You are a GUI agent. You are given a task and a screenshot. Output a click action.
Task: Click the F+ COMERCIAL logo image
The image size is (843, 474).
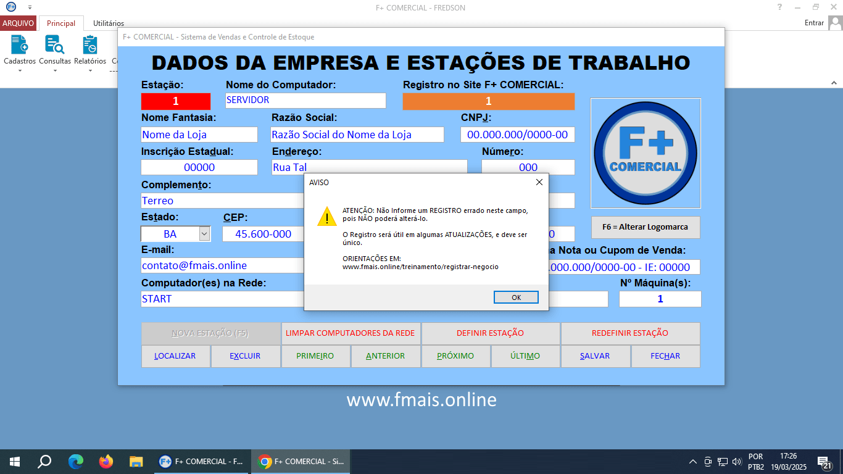[646, 153]
